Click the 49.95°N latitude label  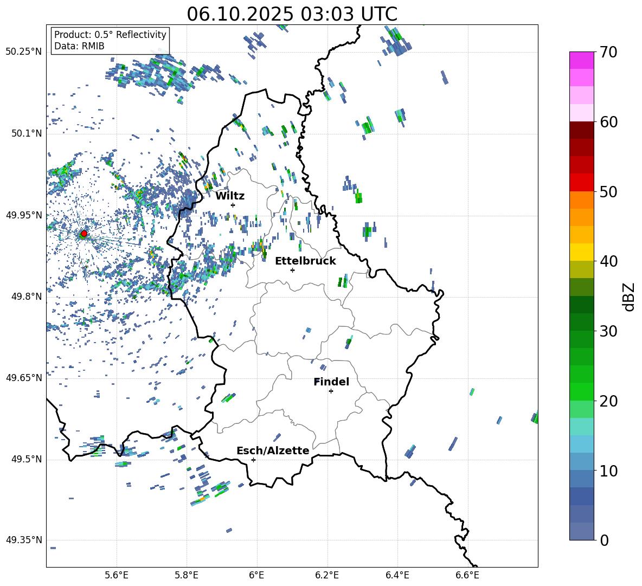point(24,215)
